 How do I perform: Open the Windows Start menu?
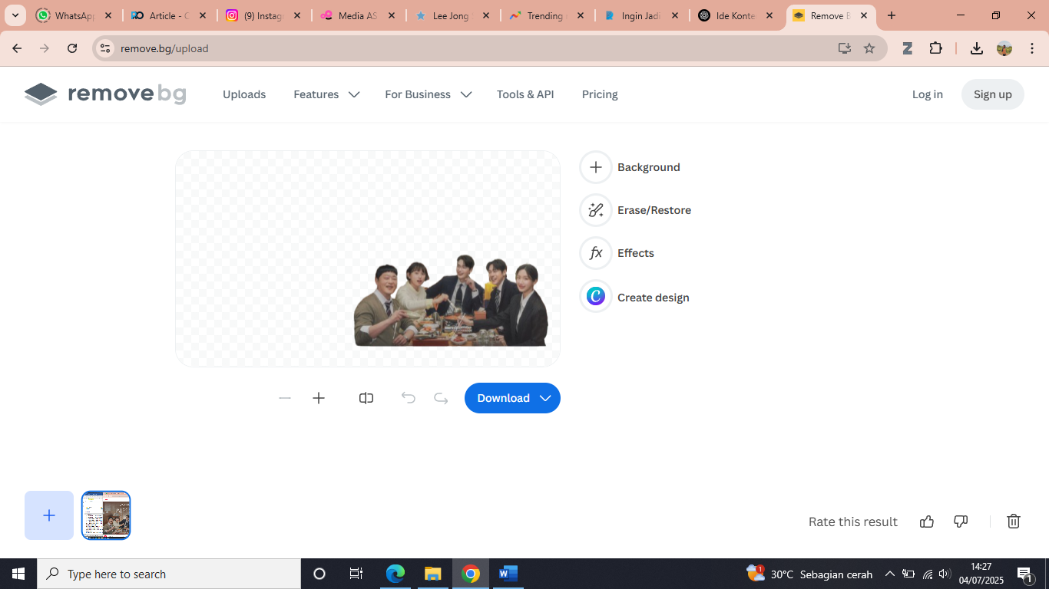[x=18, y=574]
